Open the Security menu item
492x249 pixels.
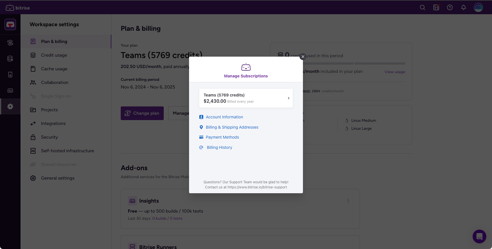66,137
